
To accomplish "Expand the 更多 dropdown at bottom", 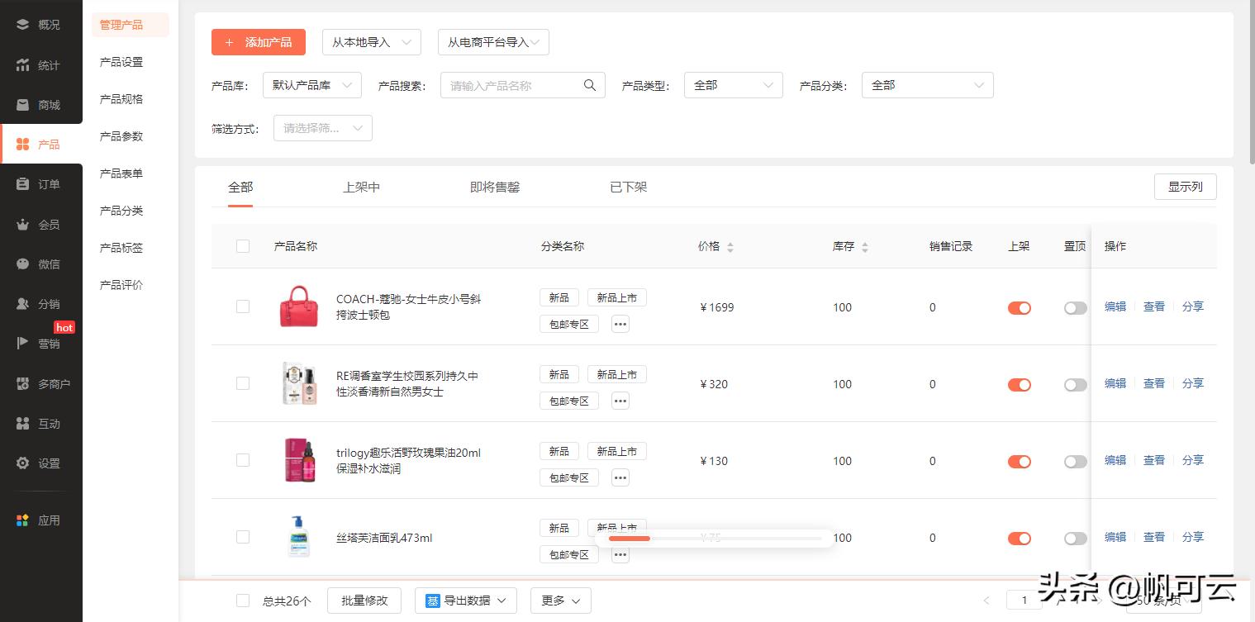I will click(560, 601).
